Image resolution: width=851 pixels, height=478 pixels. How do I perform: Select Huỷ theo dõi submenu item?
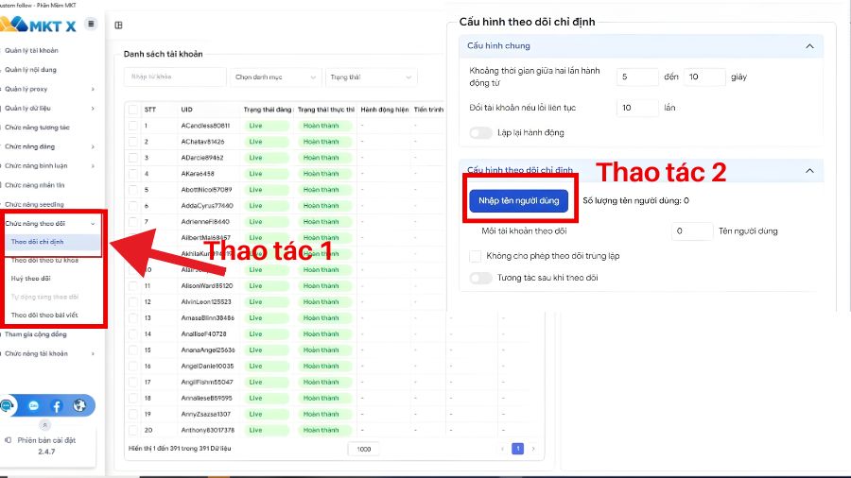click(30, 279)
